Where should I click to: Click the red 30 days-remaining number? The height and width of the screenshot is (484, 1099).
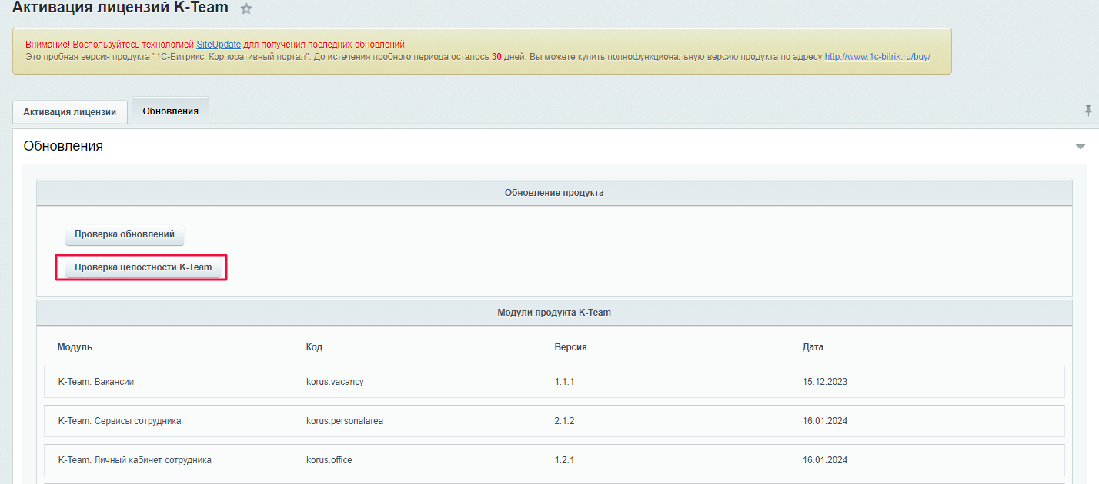(496, 57)
